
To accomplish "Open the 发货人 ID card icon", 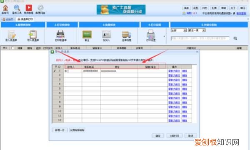I will click(107, 35).
